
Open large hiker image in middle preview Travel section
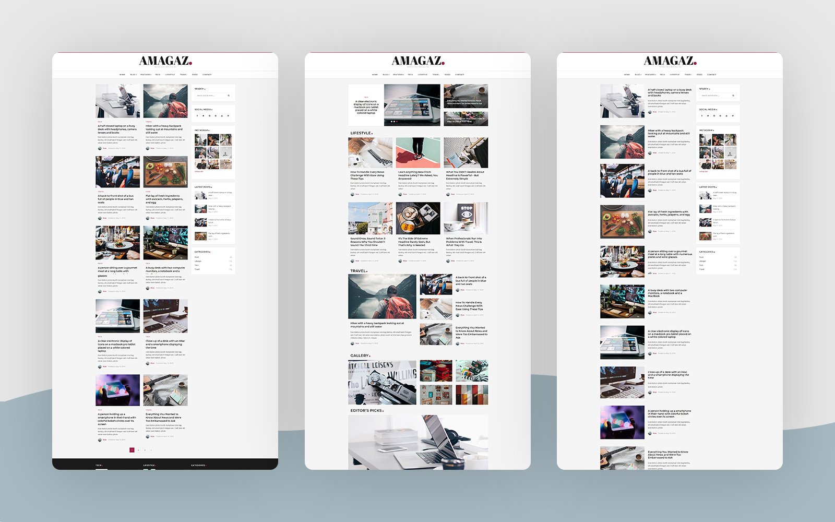point(383,296)
